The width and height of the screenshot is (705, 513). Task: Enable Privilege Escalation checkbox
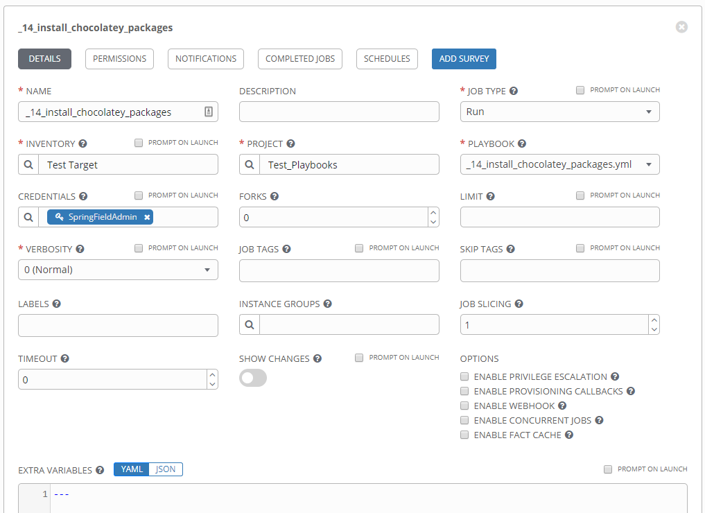pos(464,376)
